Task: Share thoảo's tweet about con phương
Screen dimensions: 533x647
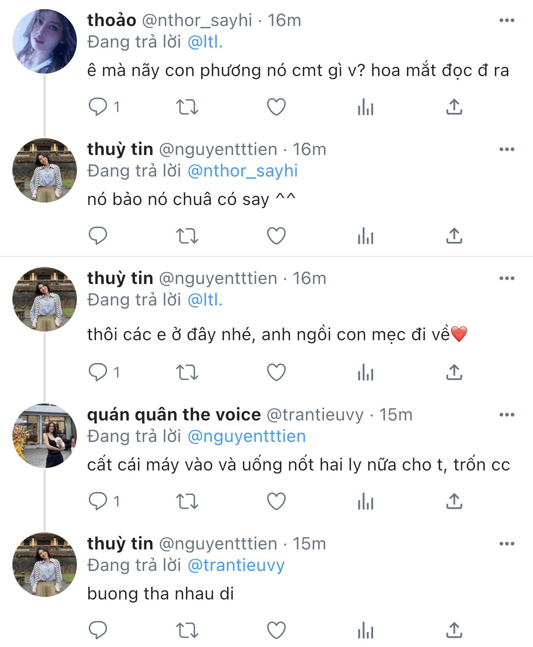Action: click(x=454, y=107)
